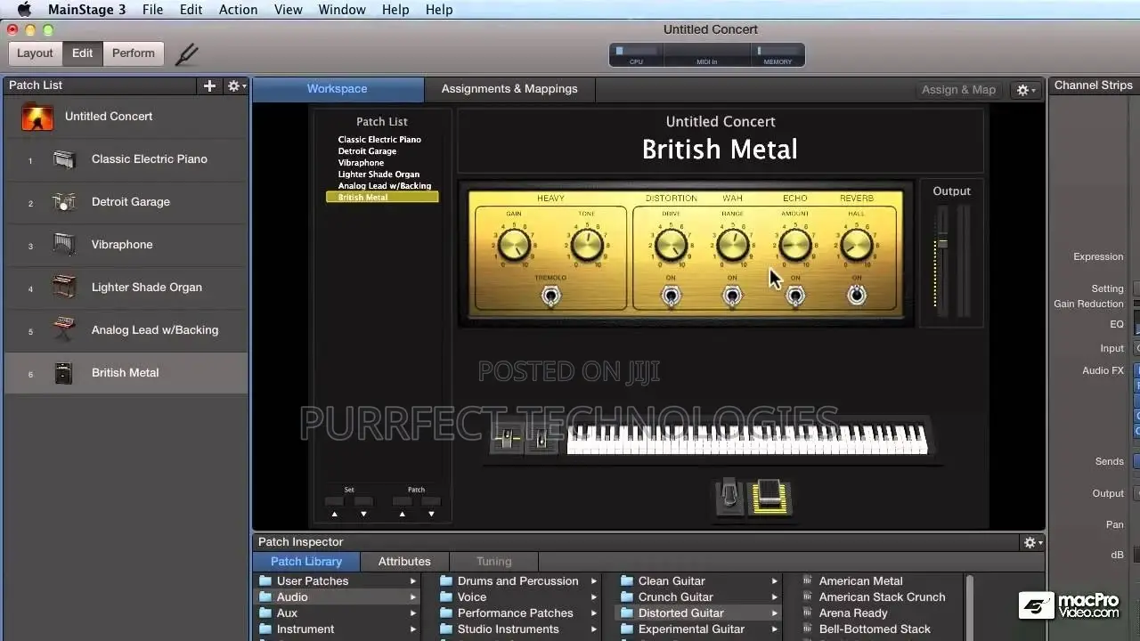1140x641 pixels.
Task: Click the Vibraphone patch icon in sidebar
Action: click(x=64, y=245)
